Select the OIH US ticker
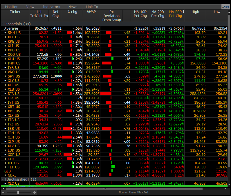The image size is (231, 196). point(14,137)
